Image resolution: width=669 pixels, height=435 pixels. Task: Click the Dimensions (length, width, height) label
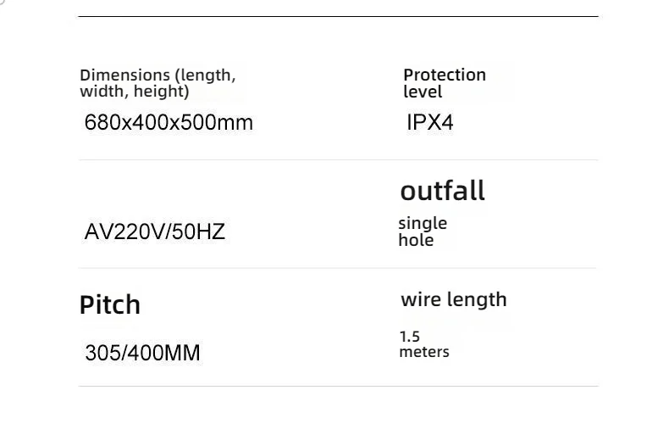(158, 83)
